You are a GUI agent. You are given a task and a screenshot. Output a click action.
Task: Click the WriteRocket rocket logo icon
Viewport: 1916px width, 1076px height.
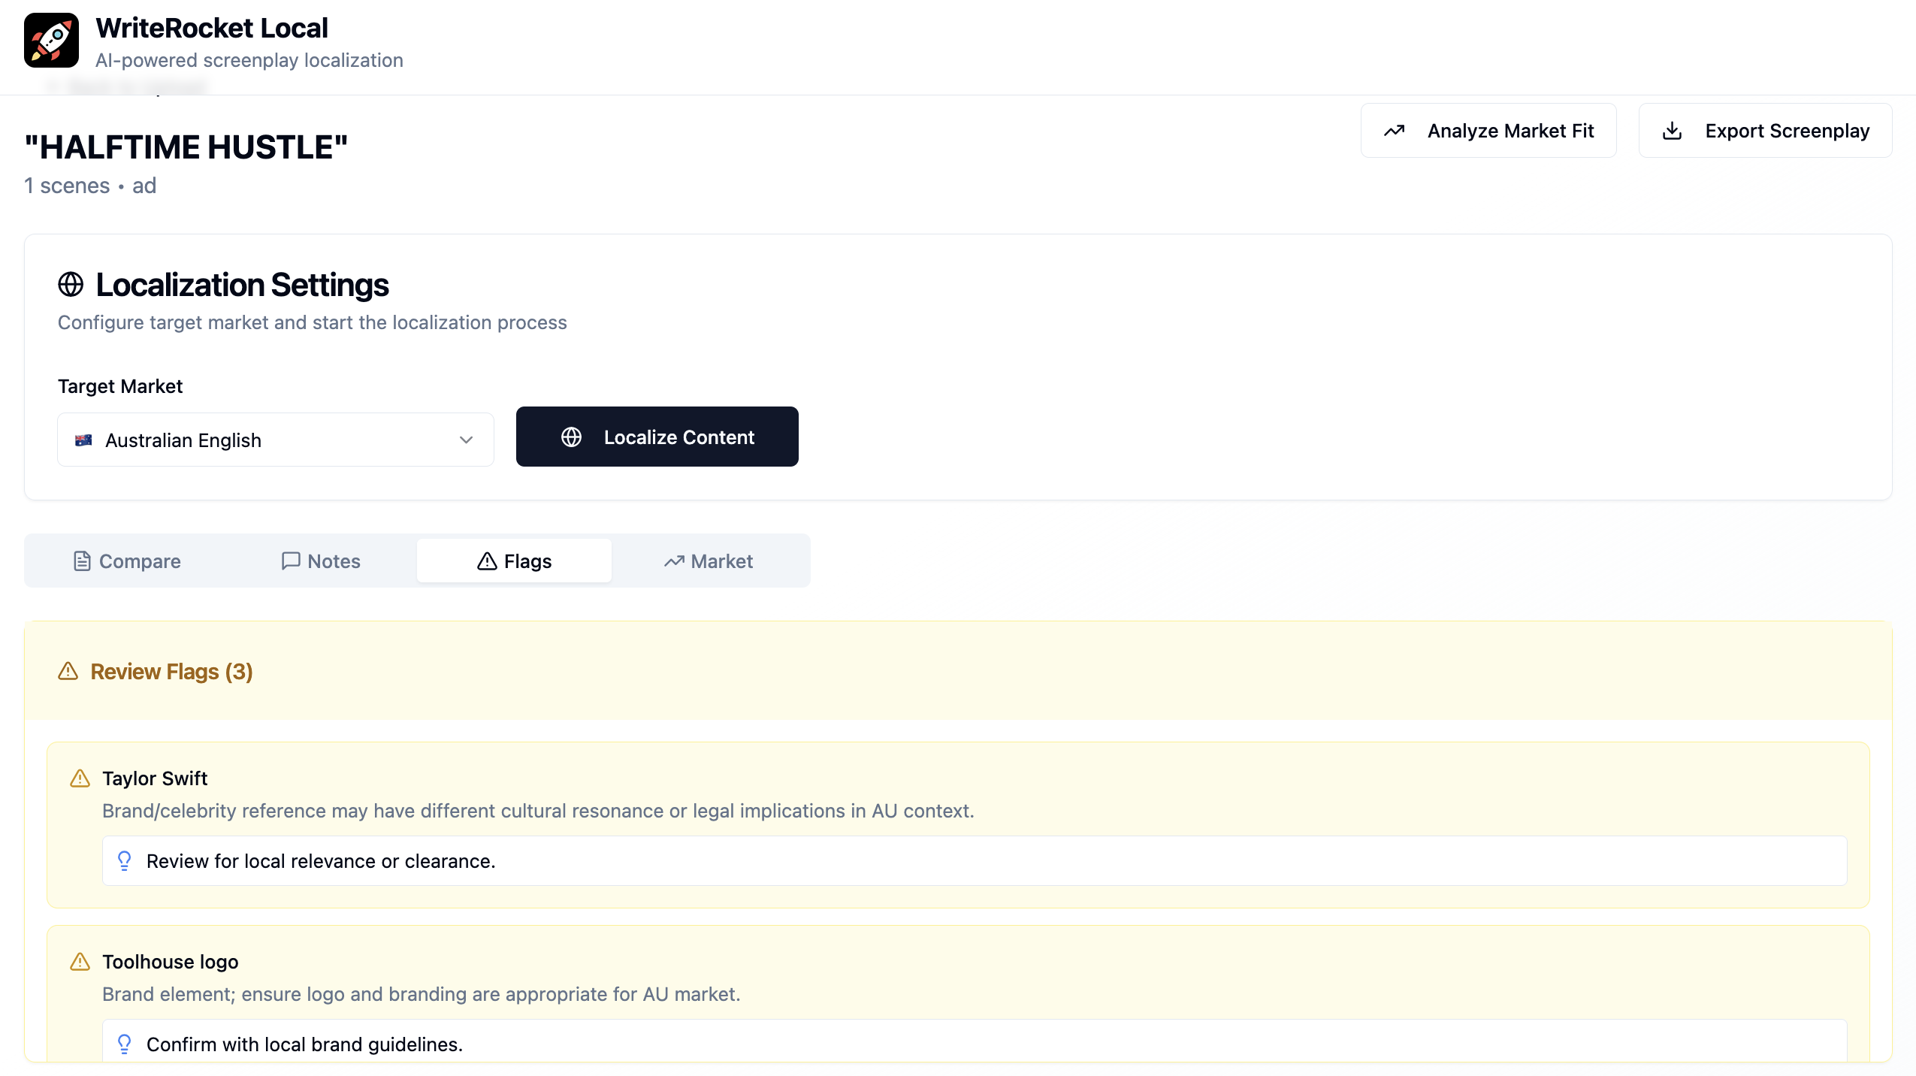[51, 40]
